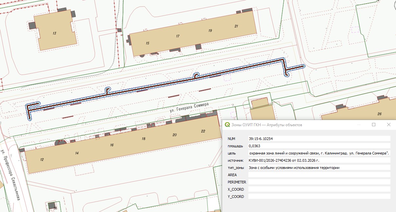396x212 pixels.
Task: Focus the empty Y_COORD field
Action: coord(319,196)
